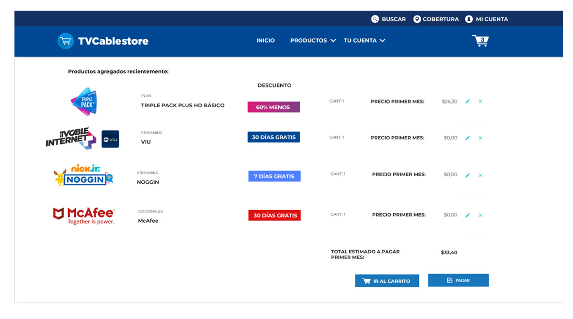
Task: Remove the McAfee item from list
Action: [x=481, y=215]
